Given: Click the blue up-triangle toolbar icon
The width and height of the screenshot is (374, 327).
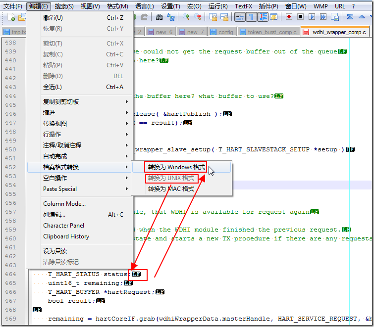Looking at the screenshot, I should tap(362, 17).
